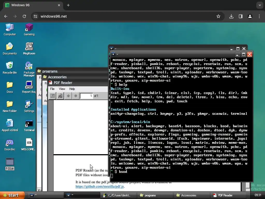
Task: Maximize the front terminal window
Action: click(244, 54)
